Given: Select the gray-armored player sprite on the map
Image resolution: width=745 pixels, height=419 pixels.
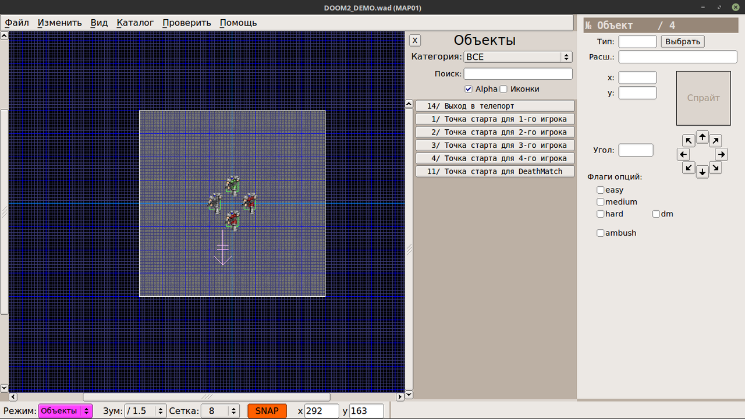Looking at the screenshot, I should [215, 203].
